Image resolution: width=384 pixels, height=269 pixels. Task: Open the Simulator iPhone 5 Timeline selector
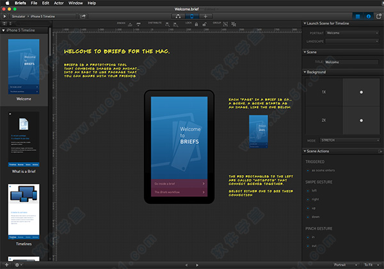click(x=43, y=17)
